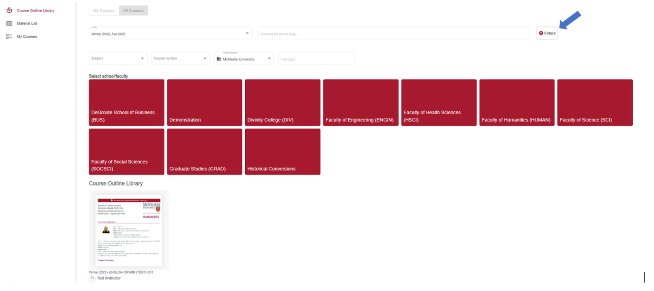This screenshot has height=291, width=654.
Task: Open the ENGLISH 2RW6B course outline thumbnail
Action: coord(129,230)
